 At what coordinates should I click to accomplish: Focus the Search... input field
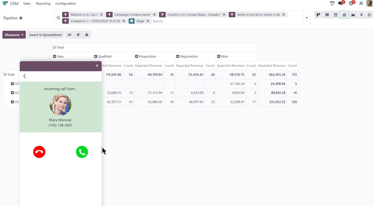click(x=227, y=21)
